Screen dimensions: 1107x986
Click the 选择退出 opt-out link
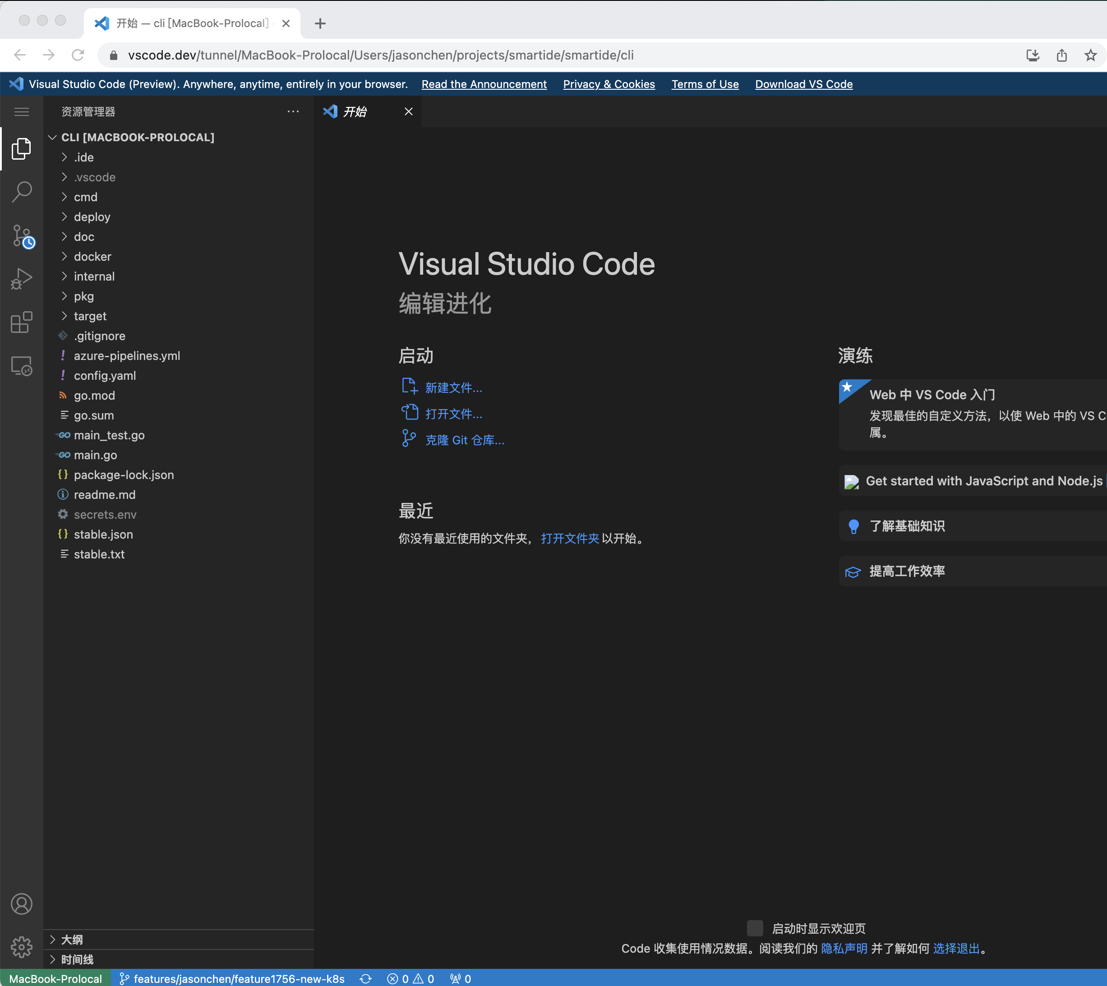pyautogui.click(x=956, y=948)
